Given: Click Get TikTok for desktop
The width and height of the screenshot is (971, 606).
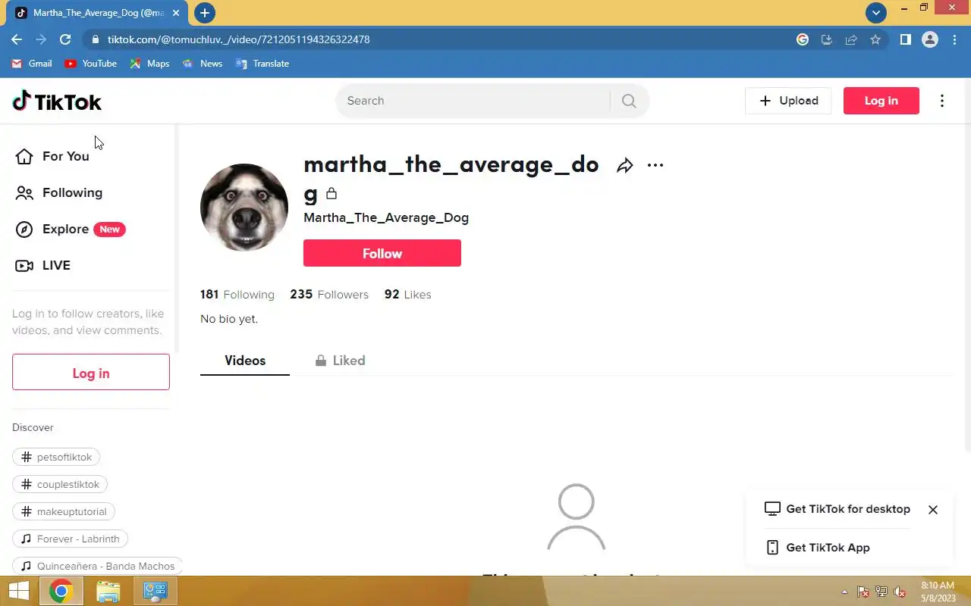Looking at the screenshot, I should (837, 509).
